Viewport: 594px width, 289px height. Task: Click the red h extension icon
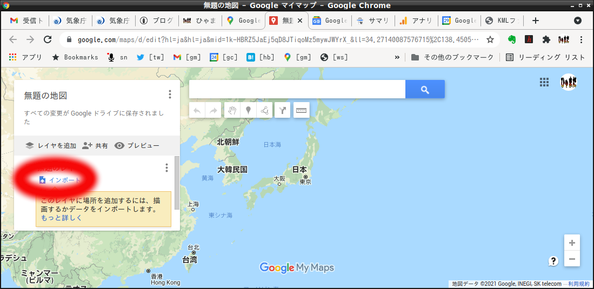[x=529, y=39]
